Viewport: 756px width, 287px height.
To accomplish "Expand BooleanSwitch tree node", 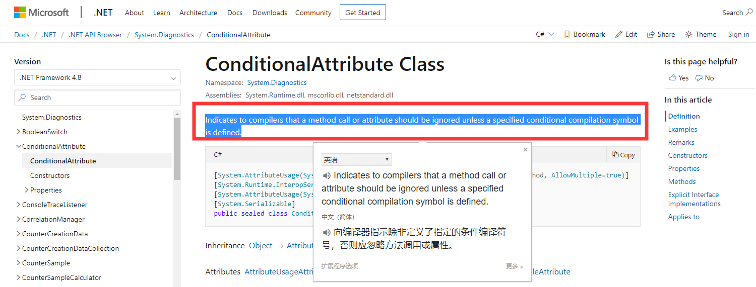I will (x=19, y=132).
